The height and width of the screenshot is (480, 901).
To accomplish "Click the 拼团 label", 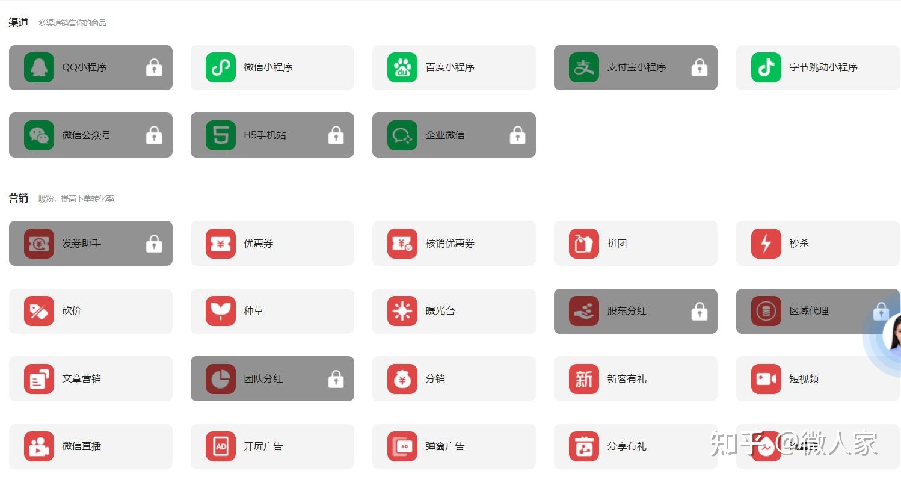I will pyautogui.click(x=617, y=244).
